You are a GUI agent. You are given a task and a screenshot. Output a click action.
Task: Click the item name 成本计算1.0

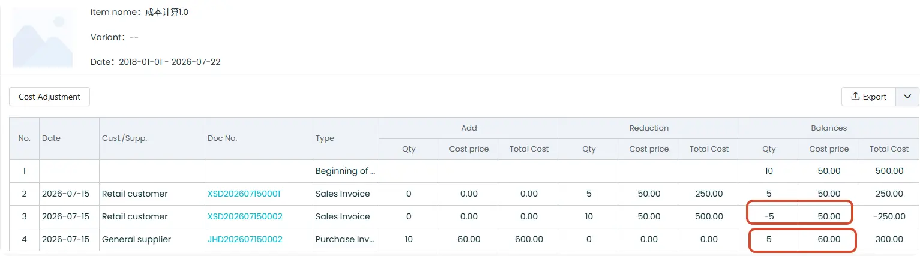(167, 12)
